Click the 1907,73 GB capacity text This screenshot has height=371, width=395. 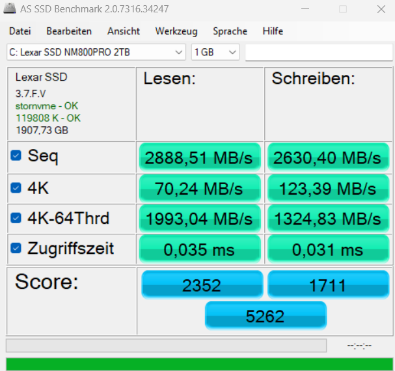tap(42, 130)
